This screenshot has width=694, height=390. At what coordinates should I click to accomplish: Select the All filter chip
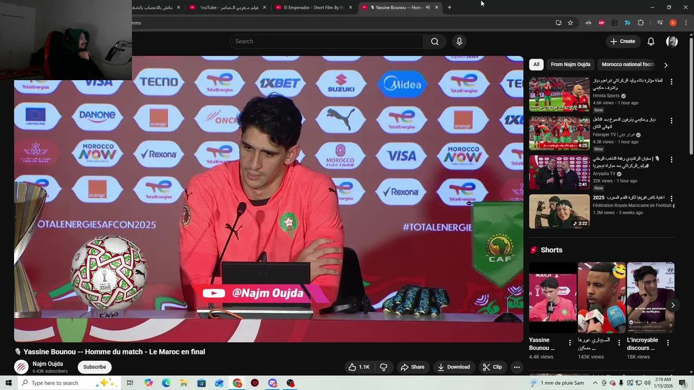[536, 64]
